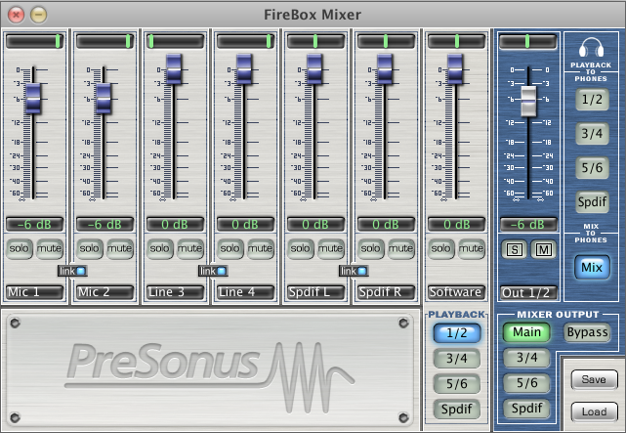Enable mixer output Bypass
This screenshot has width=626, height=433.
point(587,332)
